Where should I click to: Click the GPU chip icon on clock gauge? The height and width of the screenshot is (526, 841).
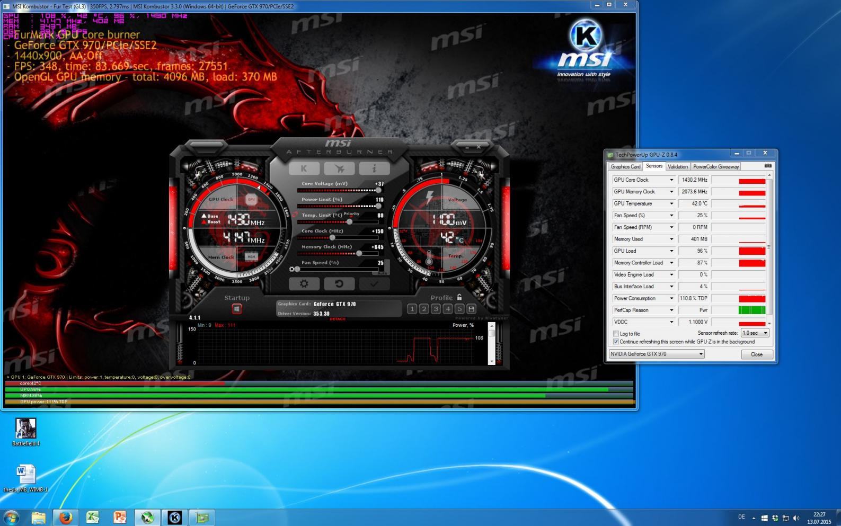[x=251, y=199]
